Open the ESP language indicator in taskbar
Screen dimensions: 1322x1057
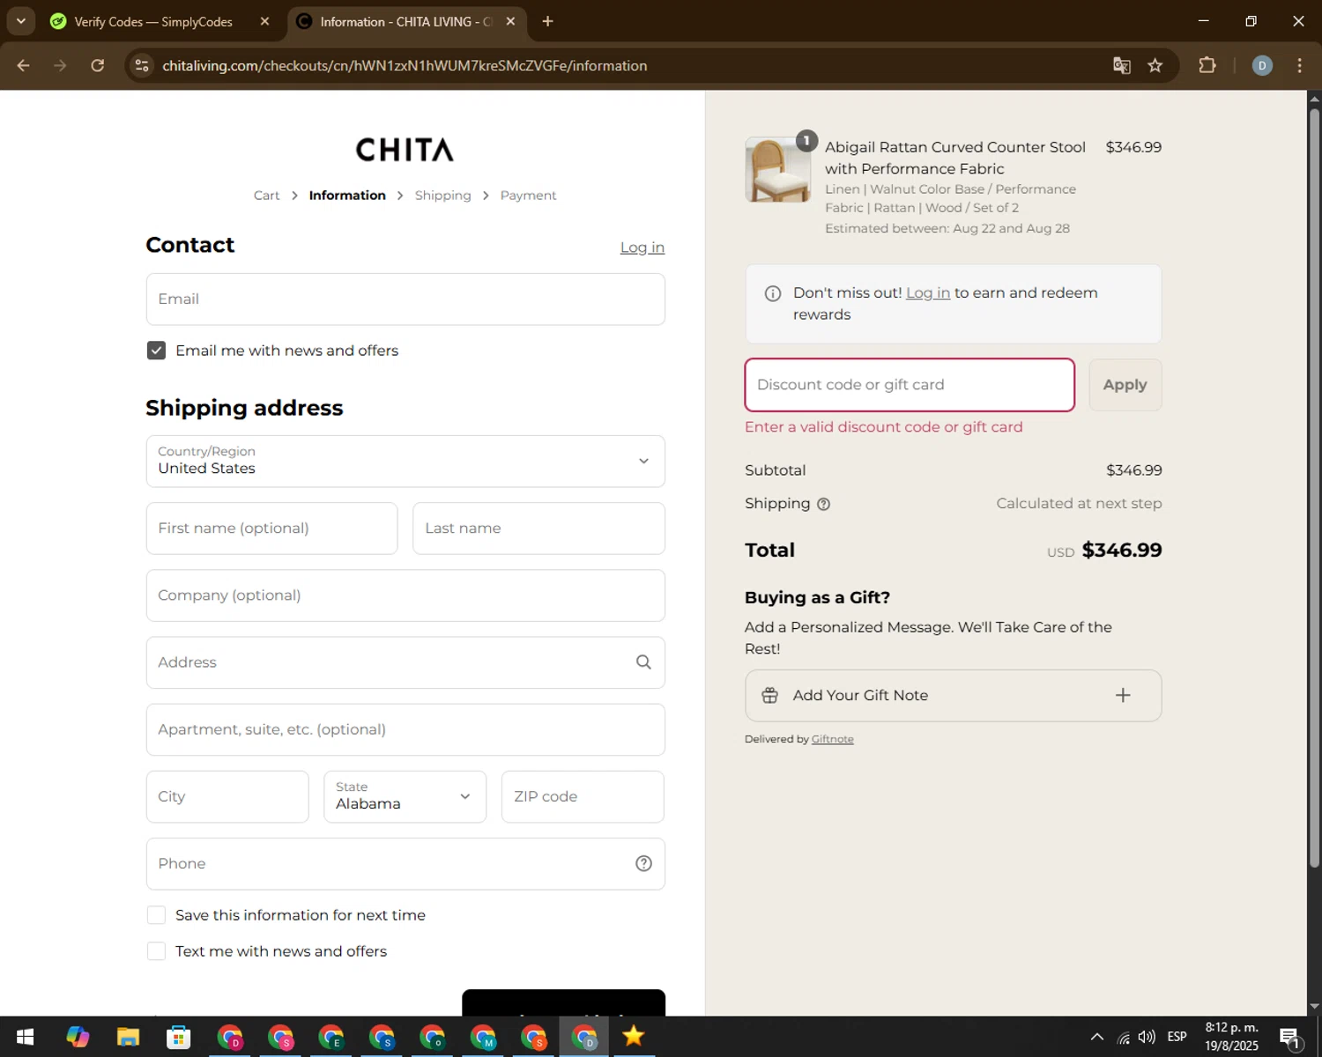pyautogui.click(x=1177, y=1037)
